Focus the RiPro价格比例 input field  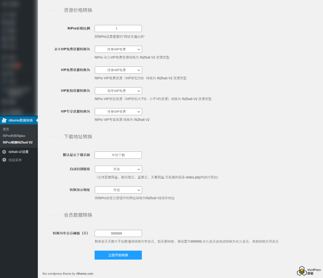(118, 28)
